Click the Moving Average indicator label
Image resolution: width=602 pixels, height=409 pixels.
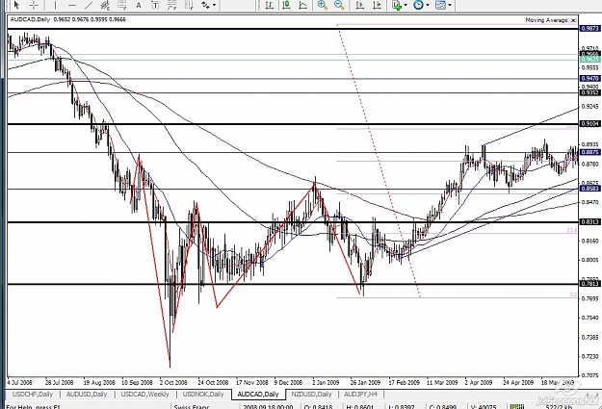546,20
